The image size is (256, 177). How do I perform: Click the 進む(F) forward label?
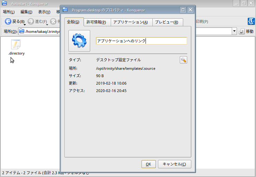(x=41, y=21)
